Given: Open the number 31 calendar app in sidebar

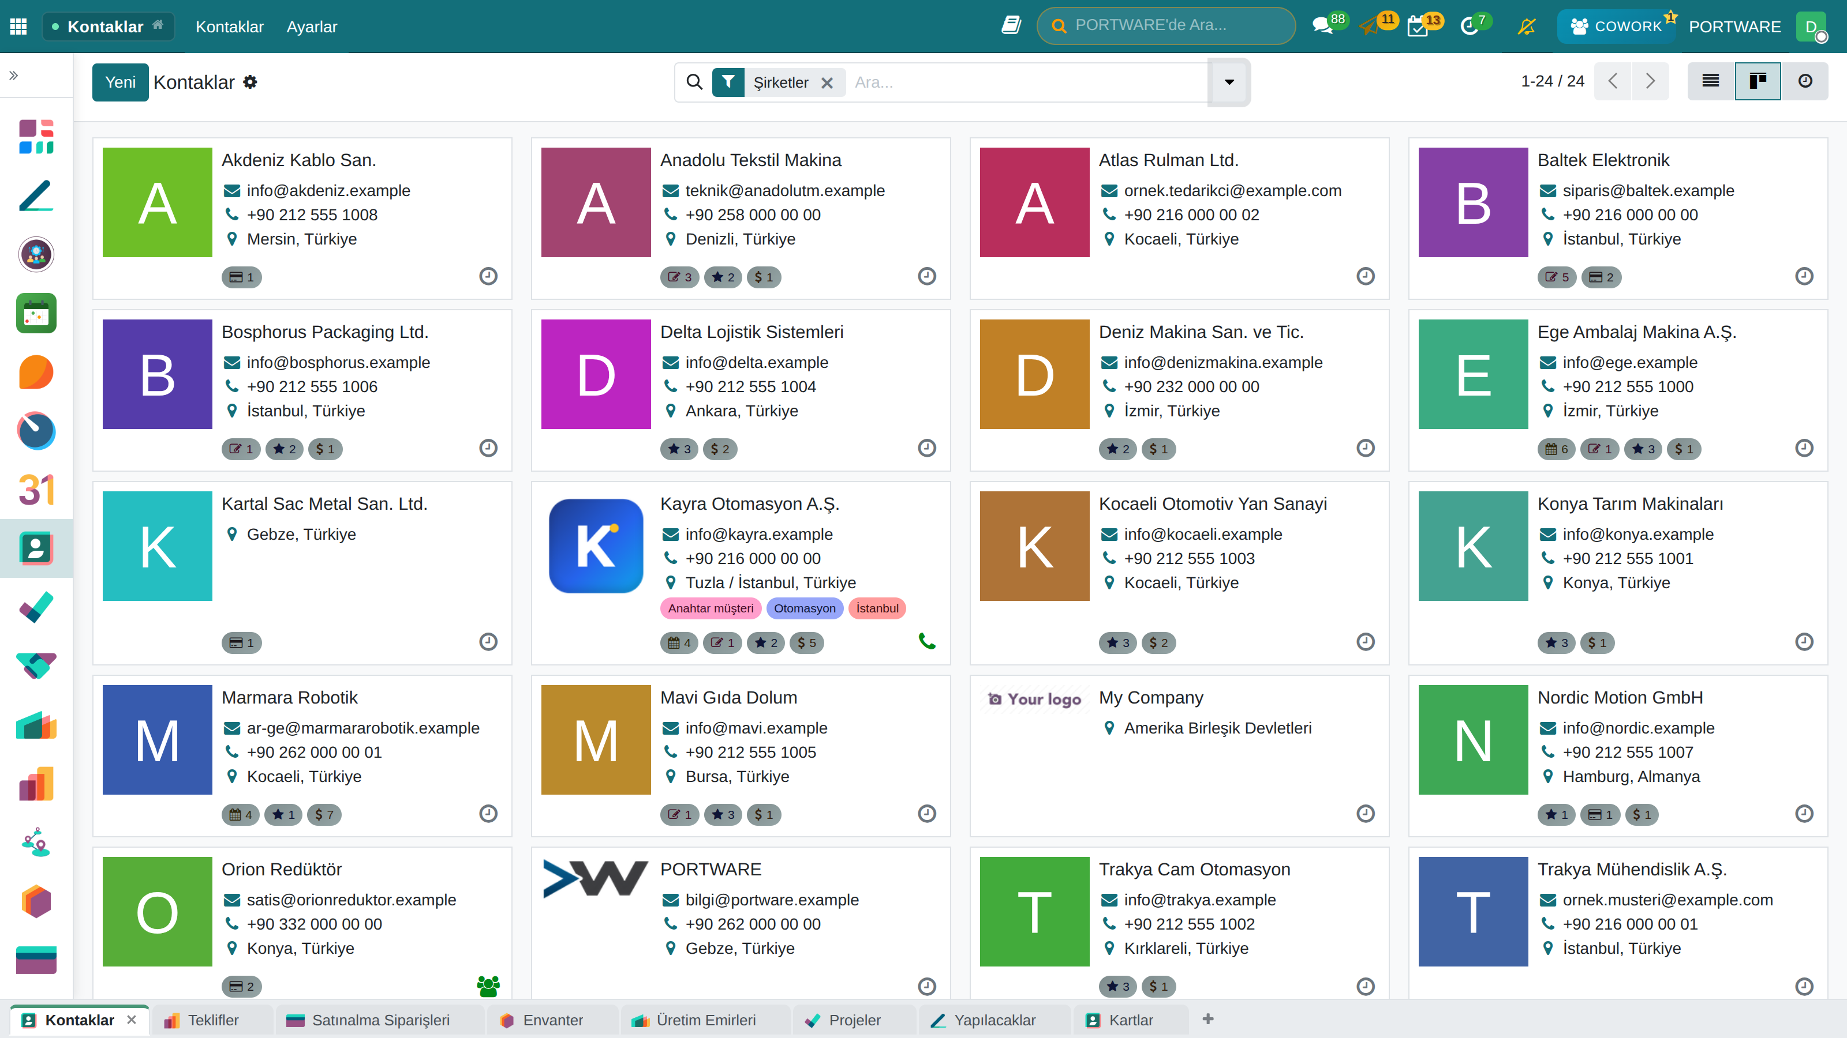Looking at the screenshot, I should 36,490.
